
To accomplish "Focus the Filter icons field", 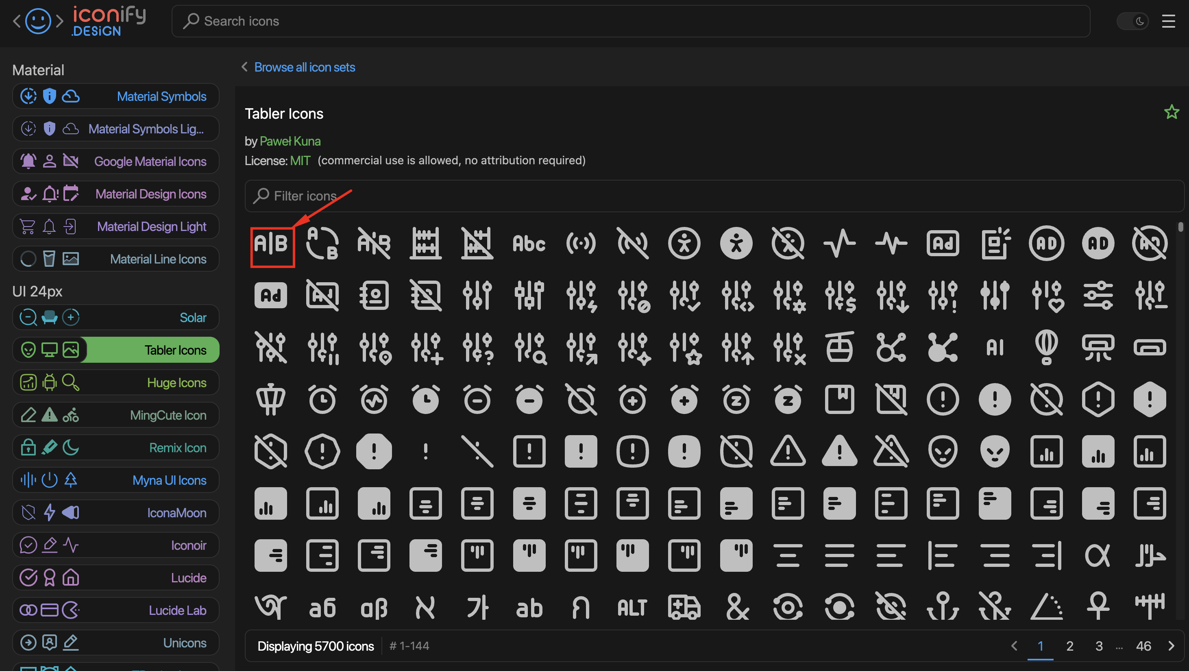I will point(714,196).
